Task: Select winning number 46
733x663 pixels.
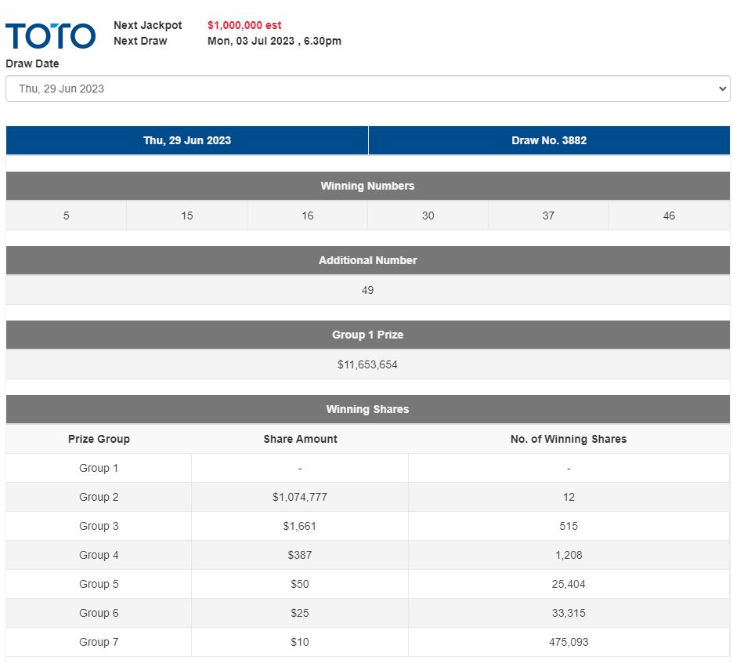Action: coord(669,216)
